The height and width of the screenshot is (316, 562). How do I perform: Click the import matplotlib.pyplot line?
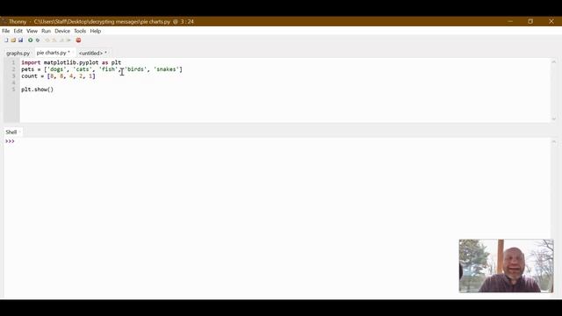tap(71, 62)
